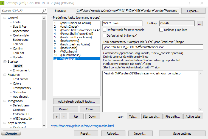Click Save settings button

point(182,134)
